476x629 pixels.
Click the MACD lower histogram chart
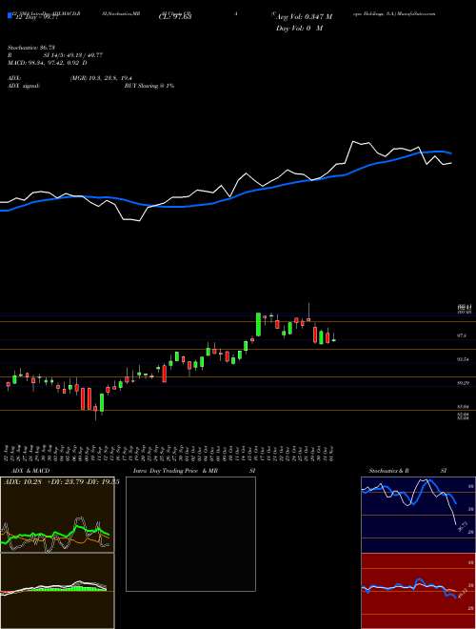tap(57, 591)
